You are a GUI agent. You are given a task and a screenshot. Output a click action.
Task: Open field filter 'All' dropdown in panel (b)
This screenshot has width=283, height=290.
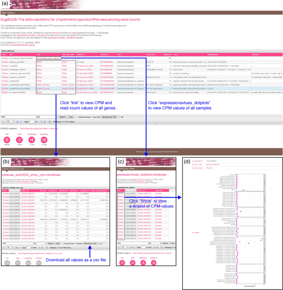(x=40, y=244)
